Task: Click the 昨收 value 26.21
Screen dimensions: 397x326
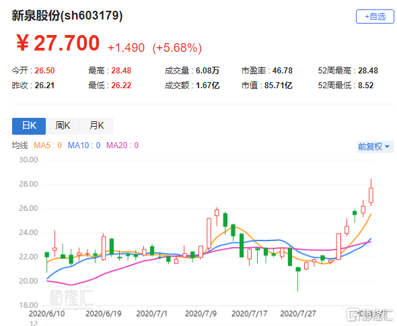Action: 44,86
